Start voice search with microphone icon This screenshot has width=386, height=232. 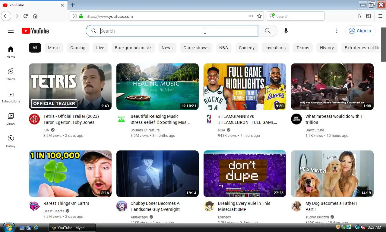pos(286,31)
